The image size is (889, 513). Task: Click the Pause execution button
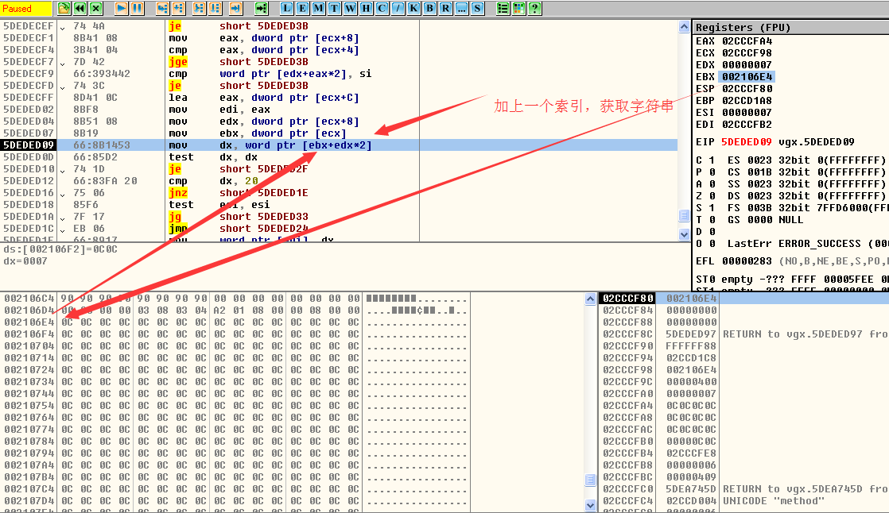coord(137,8)
